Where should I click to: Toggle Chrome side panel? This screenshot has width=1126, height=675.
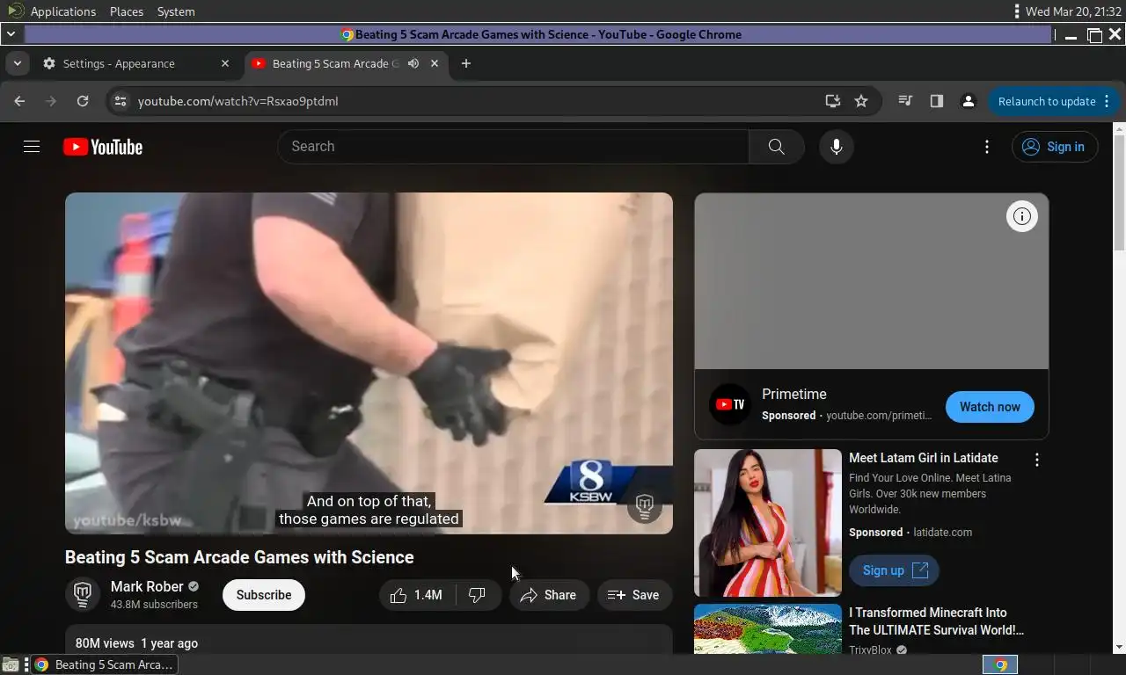(937, 101)
